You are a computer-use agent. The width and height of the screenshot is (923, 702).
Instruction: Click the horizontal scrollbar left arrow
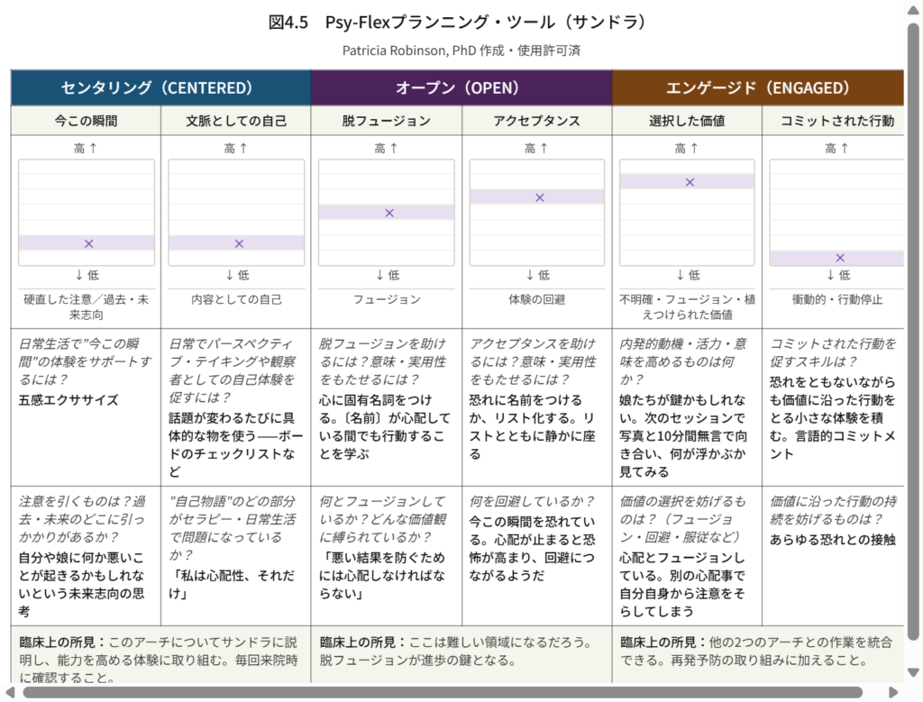[11, 693]
